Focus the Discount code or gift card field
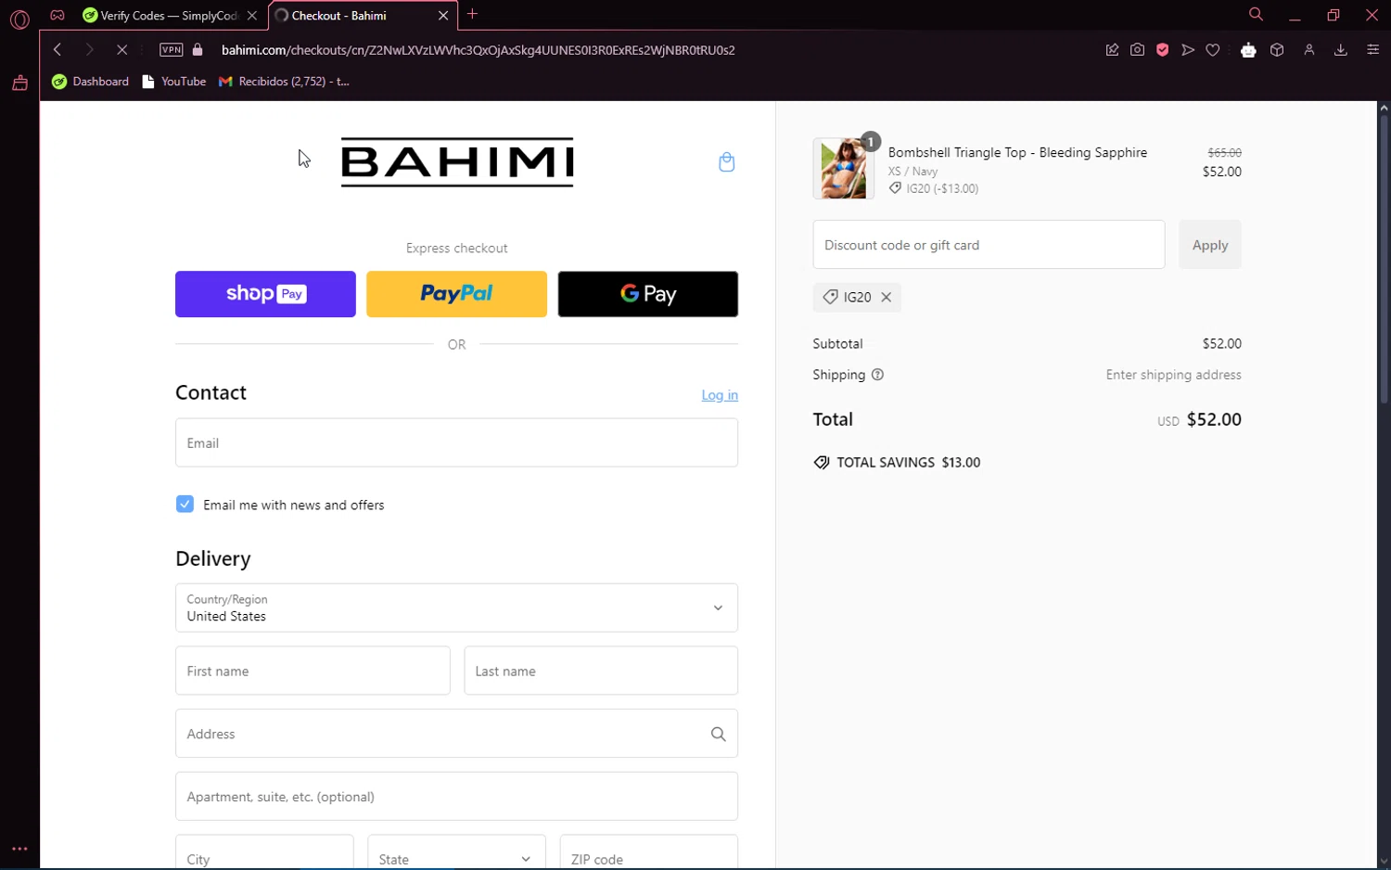1391x870 pixels. pos(989,245)
